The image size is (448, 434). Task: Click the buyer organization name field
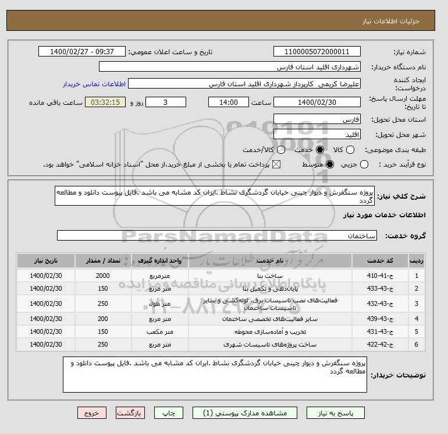coord(230,66)
